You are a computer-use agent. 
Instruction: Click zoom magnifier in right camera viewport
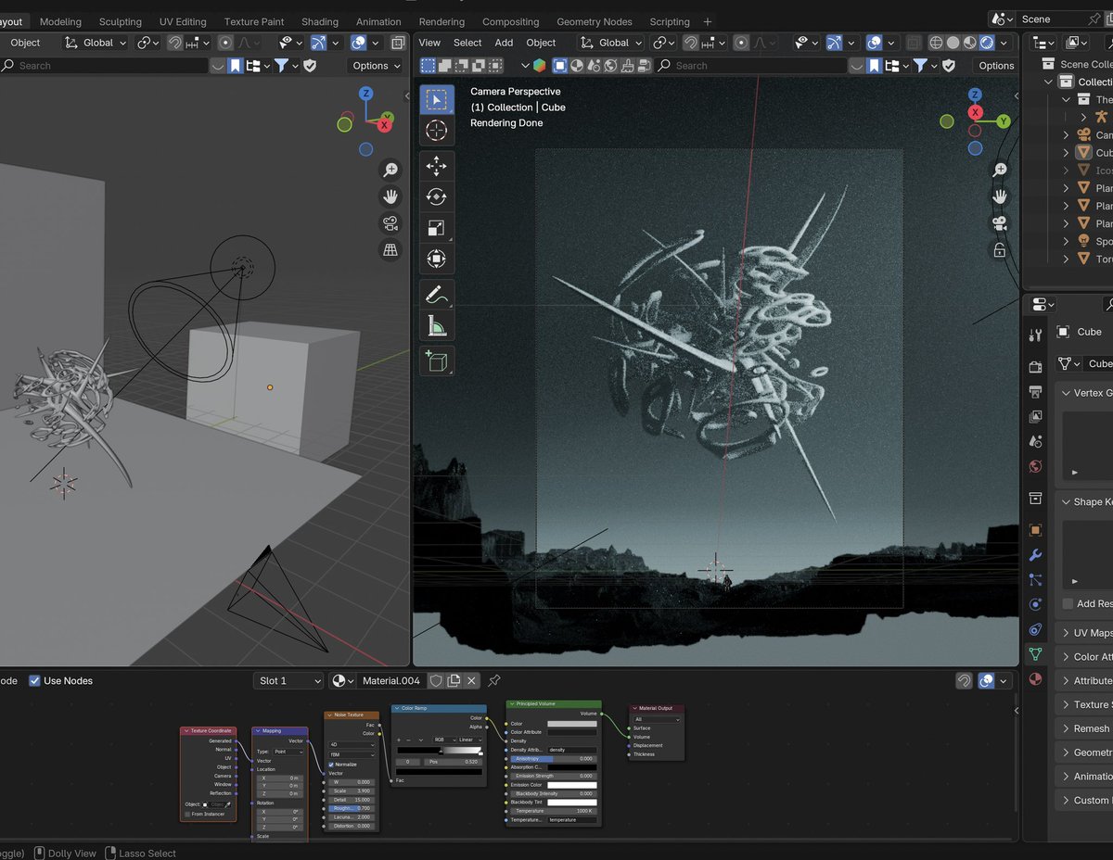pyautogui.click(x=1000, y=171)
